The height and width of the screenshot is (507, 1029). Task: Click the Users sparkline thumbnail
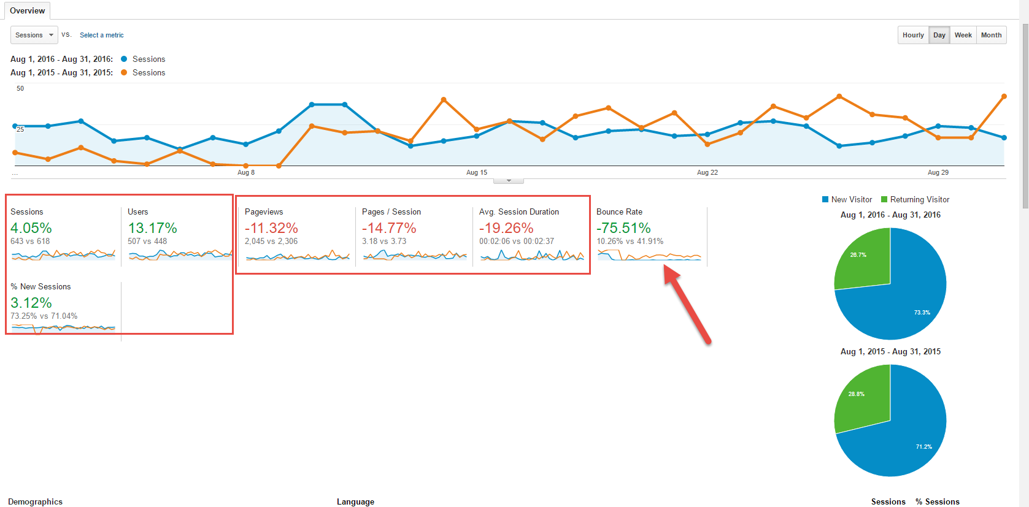point(180,254)
